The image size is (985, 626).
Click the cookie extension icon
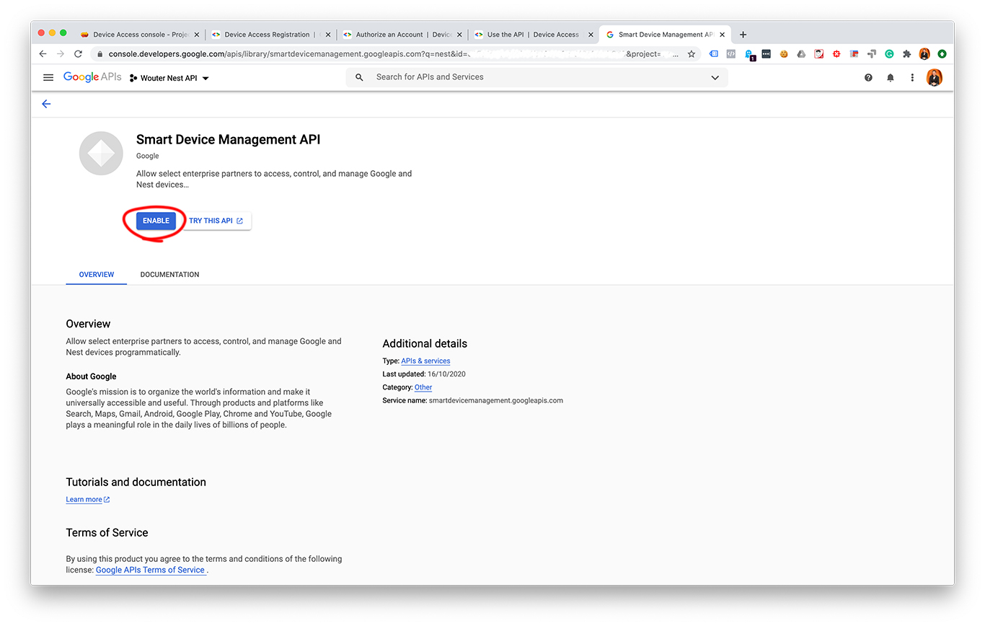784,54
